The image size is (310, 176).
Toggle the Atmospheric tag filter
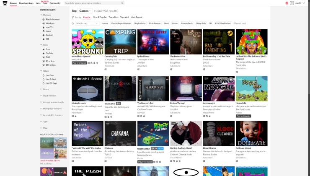pos(187,23)
